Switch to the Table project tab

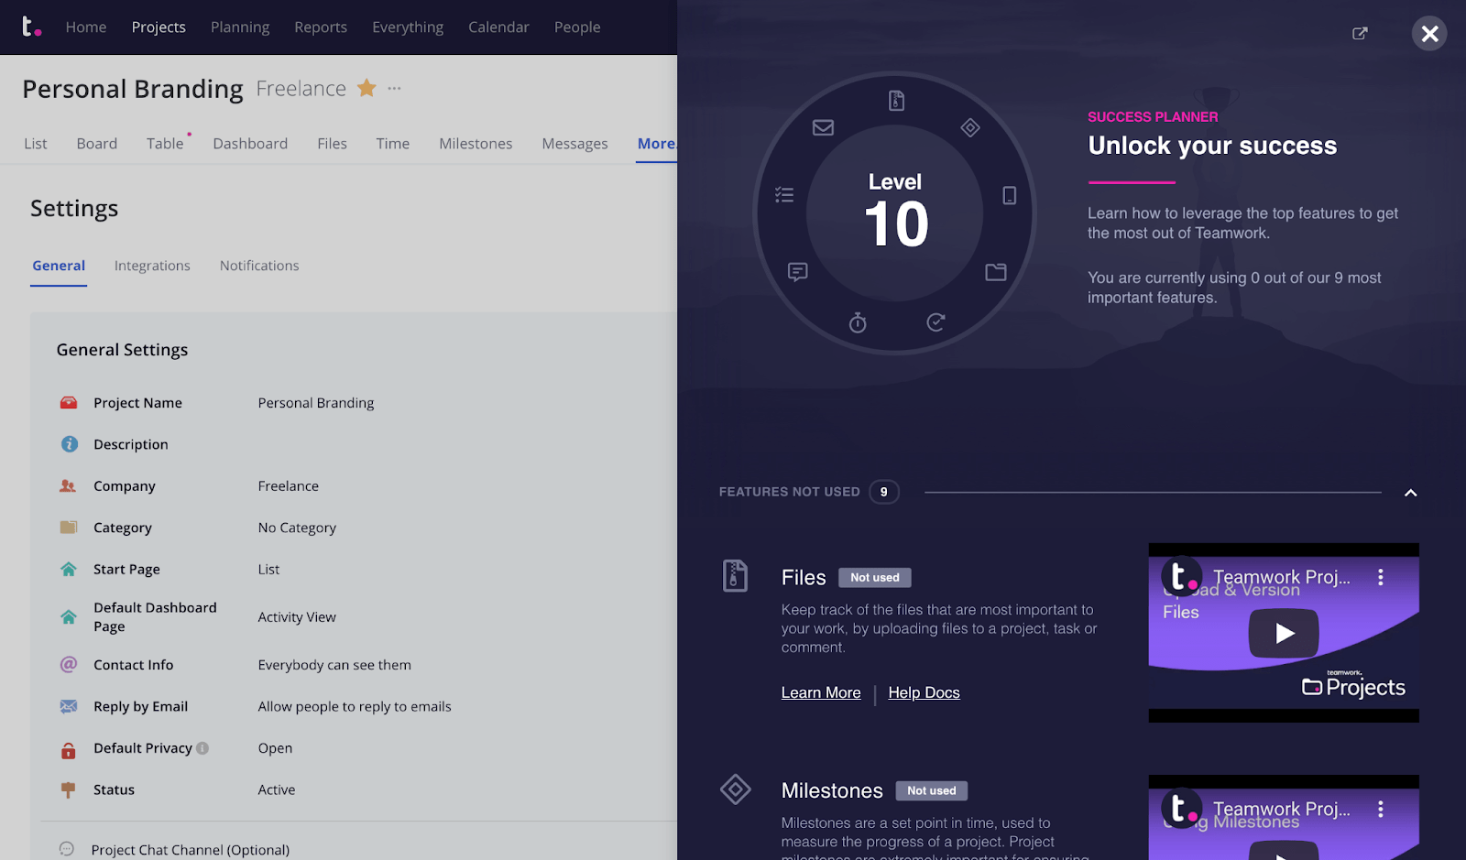point(165,144)
